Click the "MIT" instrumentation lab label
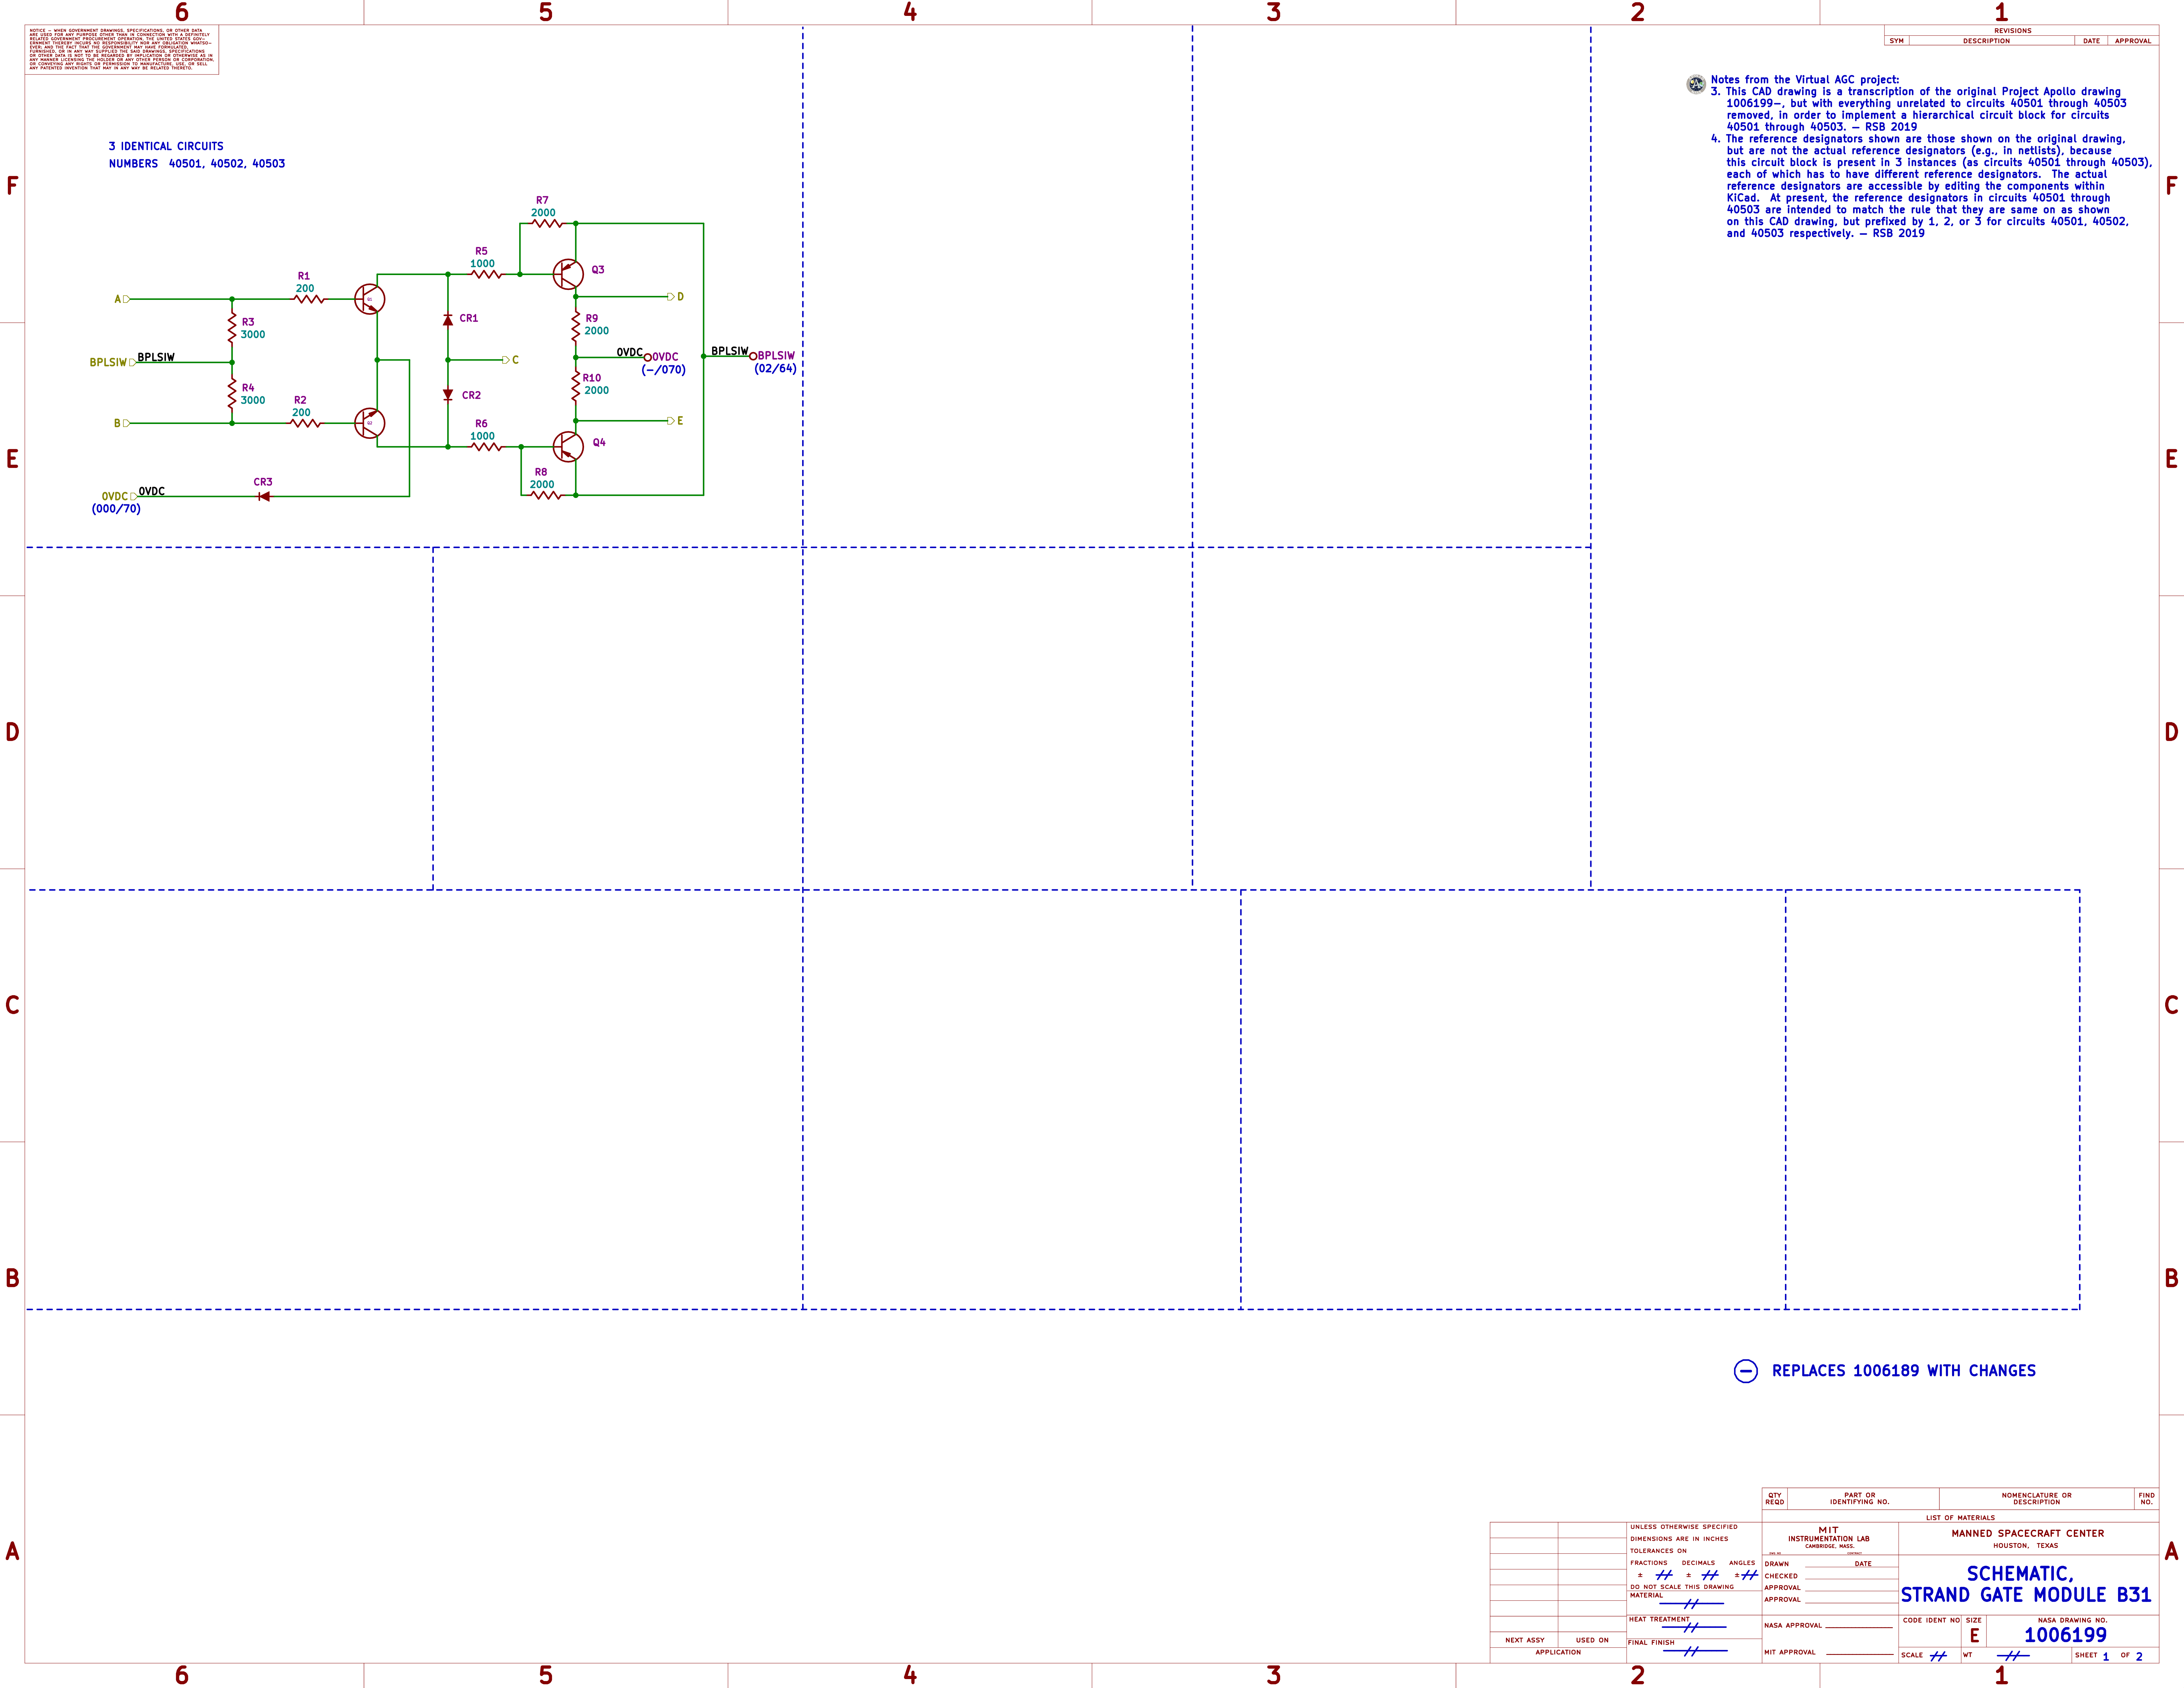The height and width of the screenshot is (1688, 2184). tap(1828, 1530)
